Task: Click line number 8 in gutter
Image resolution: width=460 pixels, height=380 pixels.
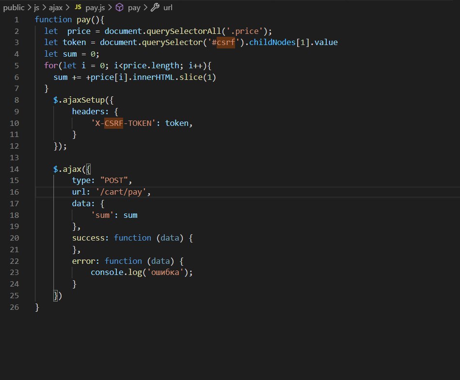Action: coord(16,100)
